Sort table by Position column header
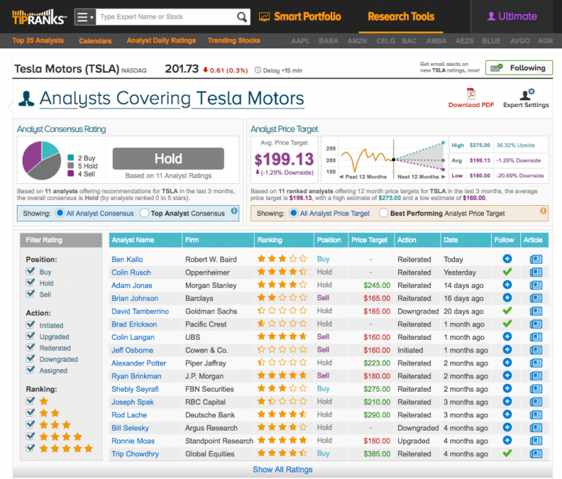Screen dimensions: 562x479 click(x=331, y=240)
